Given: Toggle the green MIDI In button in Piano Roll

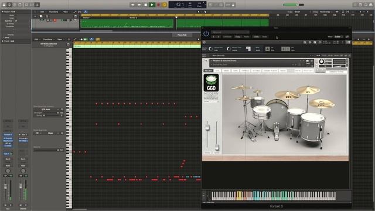Looking at the screenshot, I should [86, 39].
